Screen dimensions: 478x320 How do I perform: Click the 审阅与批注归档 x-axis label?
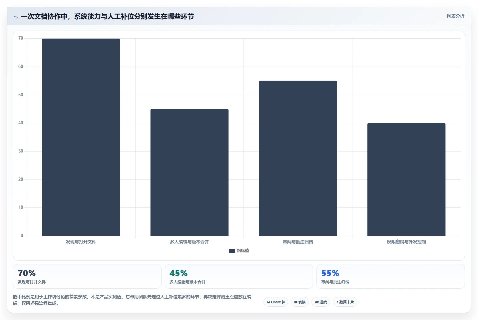coord(298,242)
